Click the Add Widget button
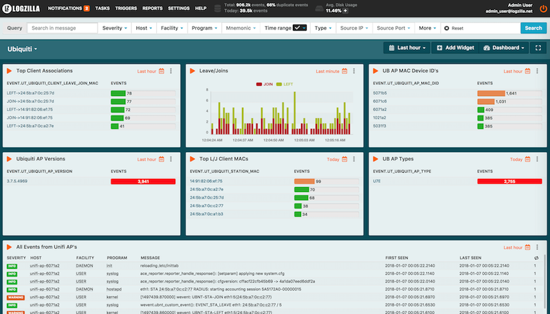The image size is (550, 314). pyautogui.click(x=456, y=48)
